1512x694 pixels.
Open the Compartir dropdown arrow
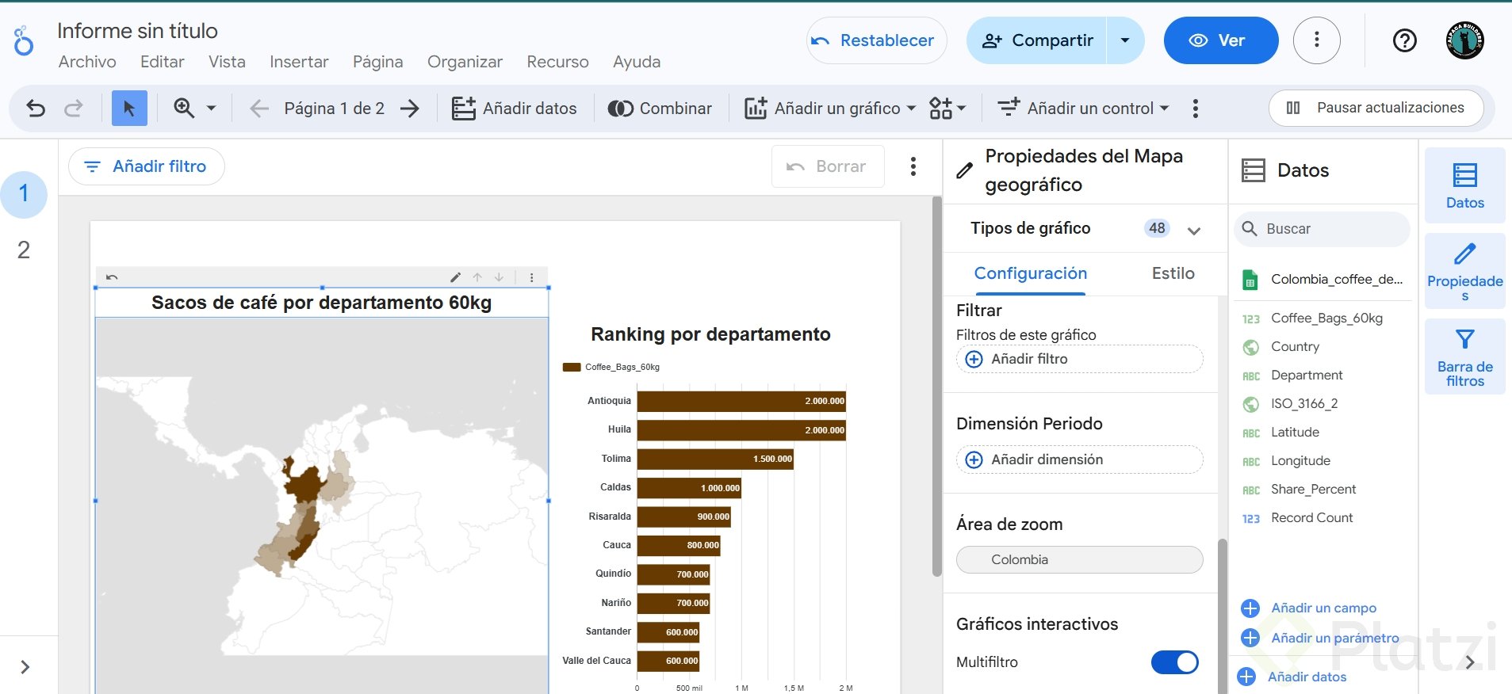coord(1125,40)
